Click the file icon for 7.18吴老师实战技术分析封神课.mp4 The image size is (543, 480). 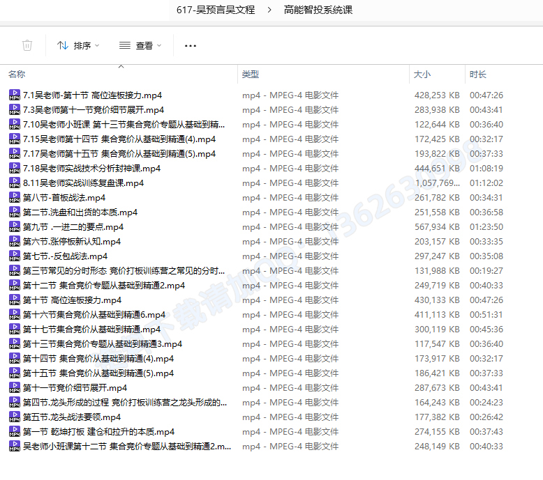14,169
